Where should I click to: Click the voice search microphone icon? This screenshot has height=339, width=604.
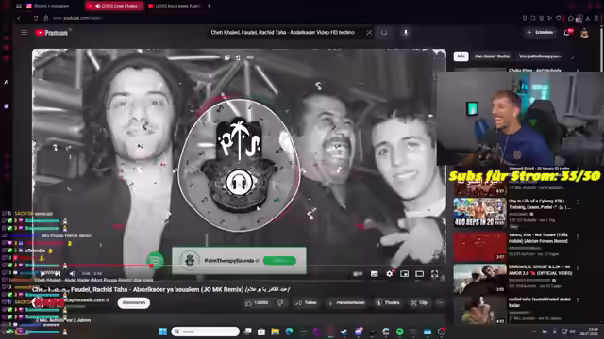tap(406, 33)
